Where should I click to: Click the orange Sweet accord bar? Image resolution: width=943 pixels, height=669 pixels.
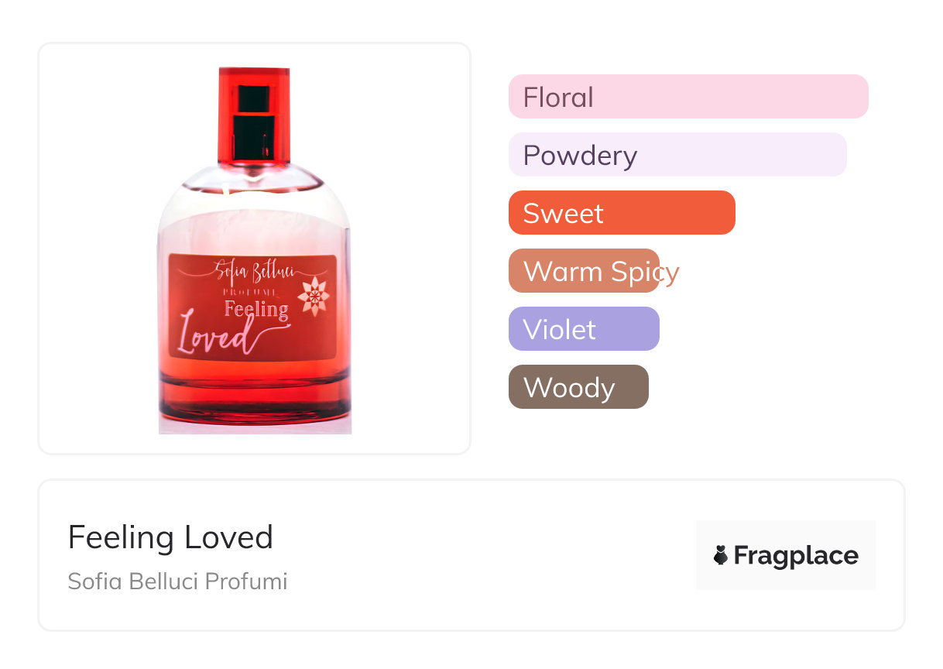(621, 213)
